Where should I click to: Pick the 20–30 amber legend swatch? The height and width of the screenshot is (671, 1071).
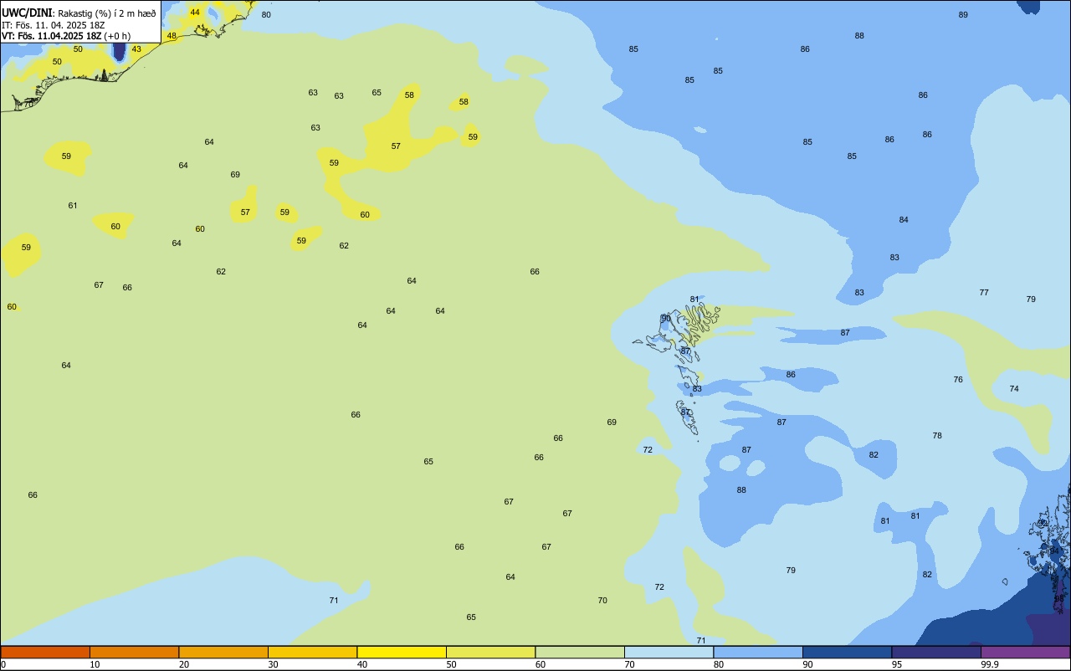point(223,652)
